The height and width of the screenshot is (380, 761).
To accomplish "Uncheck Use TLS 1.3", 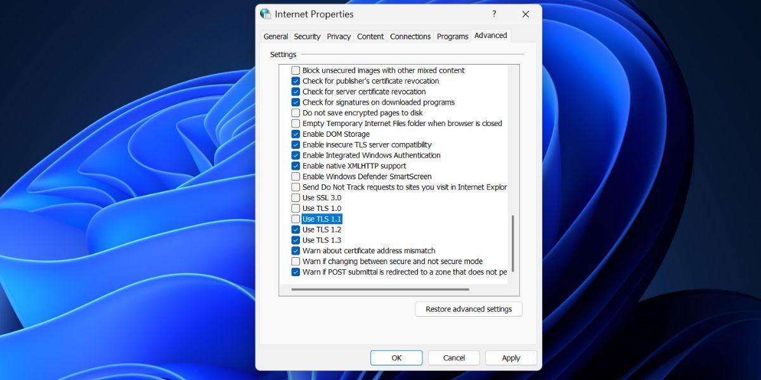I will (296, 239).
